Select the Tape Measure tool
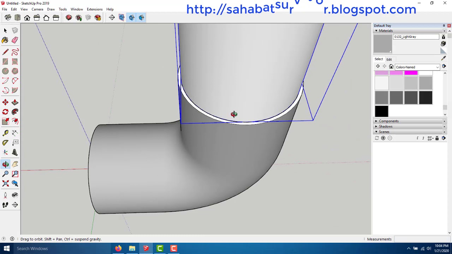The width and height of the screenshot is (452, 254). [x=5, y=133]
